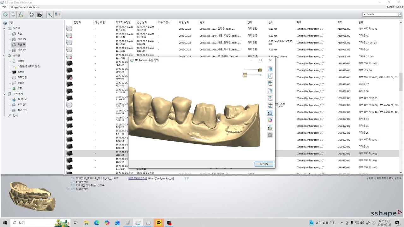Click the ring-shaped toolbar icon
This screenshot has width=404, height=227.
click(x=32, y=14)
